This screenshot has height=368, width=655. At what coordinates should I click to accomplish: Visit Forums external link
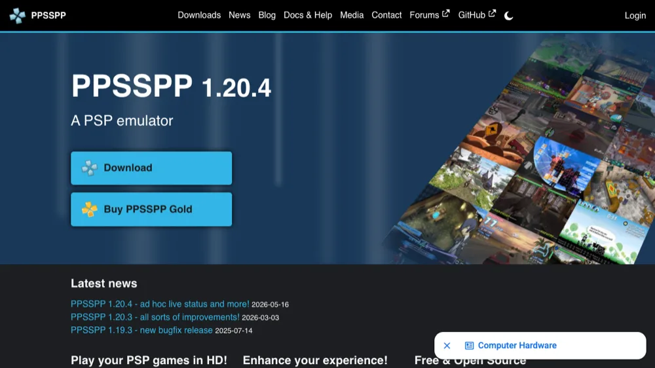point(430,15)
